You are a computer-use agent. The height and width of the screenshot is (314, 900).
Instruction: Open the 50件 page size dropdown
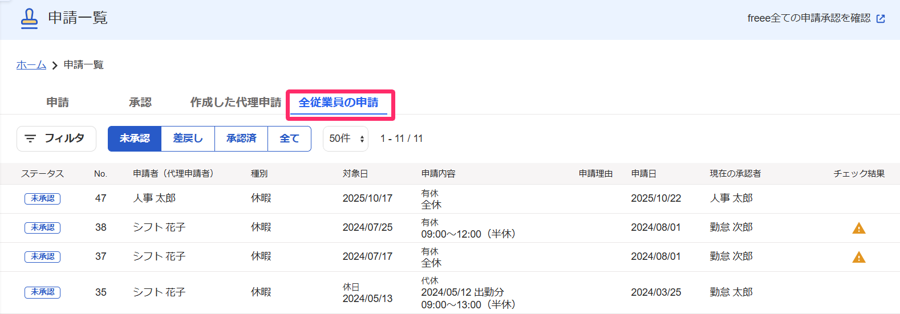click(346, 138)
